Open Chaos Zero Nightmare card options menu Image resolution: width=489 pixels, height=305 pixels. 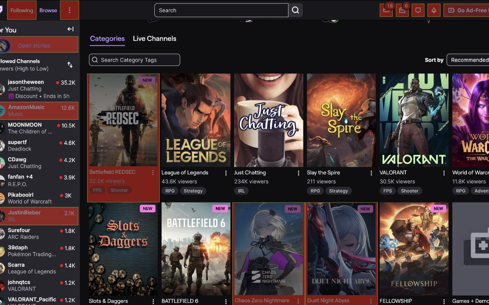298,301
